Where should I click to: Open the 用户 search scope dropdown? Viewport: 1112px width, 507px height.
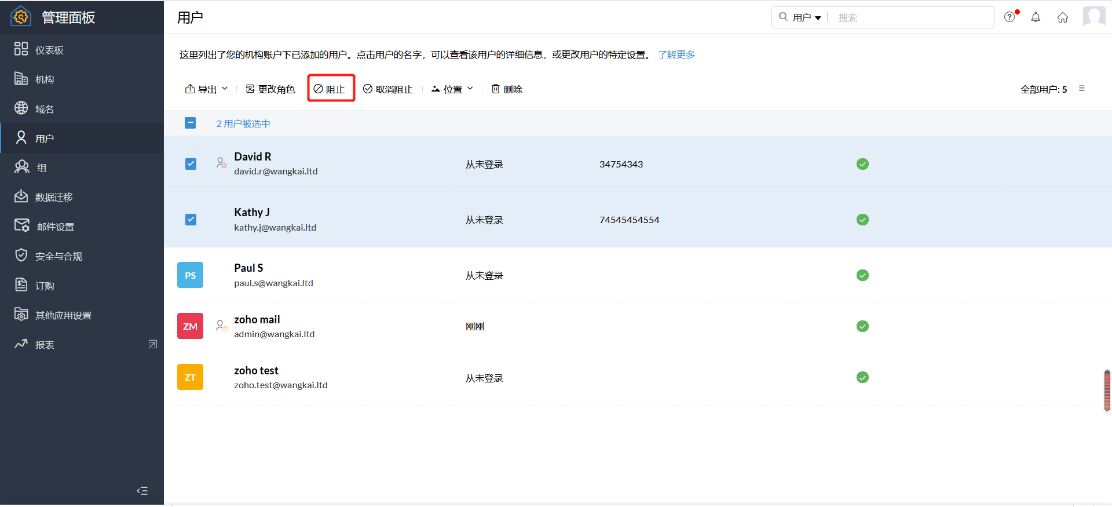pos(806,17)
